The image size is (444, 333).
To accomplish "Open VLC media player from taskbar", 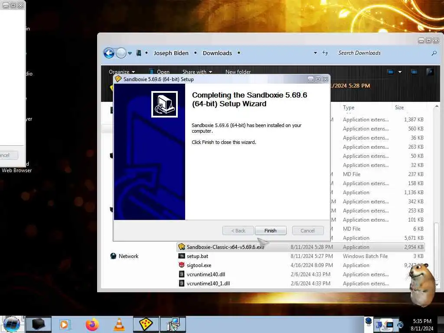I will tap(119, 324).
